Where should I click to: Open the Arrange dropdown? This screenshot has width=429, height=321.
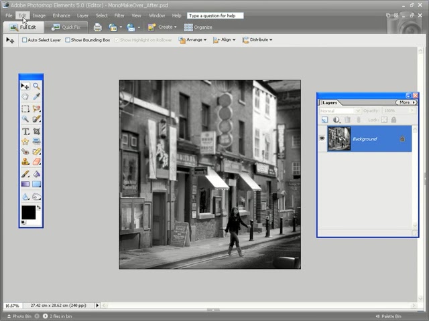192,40
